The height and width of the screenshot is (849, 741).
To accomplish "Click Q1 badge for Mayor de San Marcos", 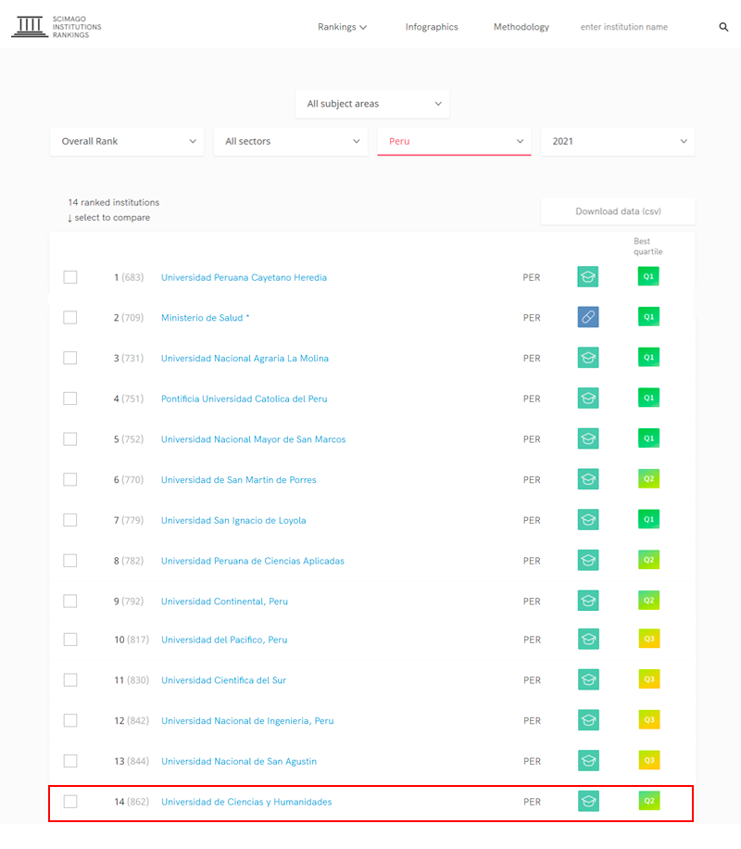I will [x=648, y=438].
